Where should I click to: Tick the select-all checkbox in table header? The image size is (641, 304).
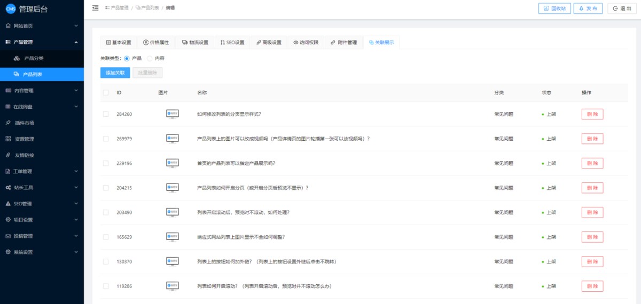(106, 93)
